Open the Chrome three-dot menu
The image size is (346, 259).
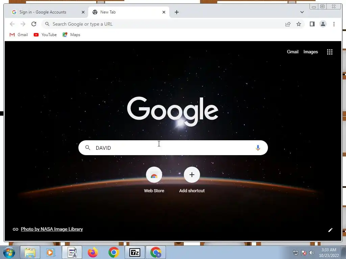pyautogui.click(x=334, y=24)
